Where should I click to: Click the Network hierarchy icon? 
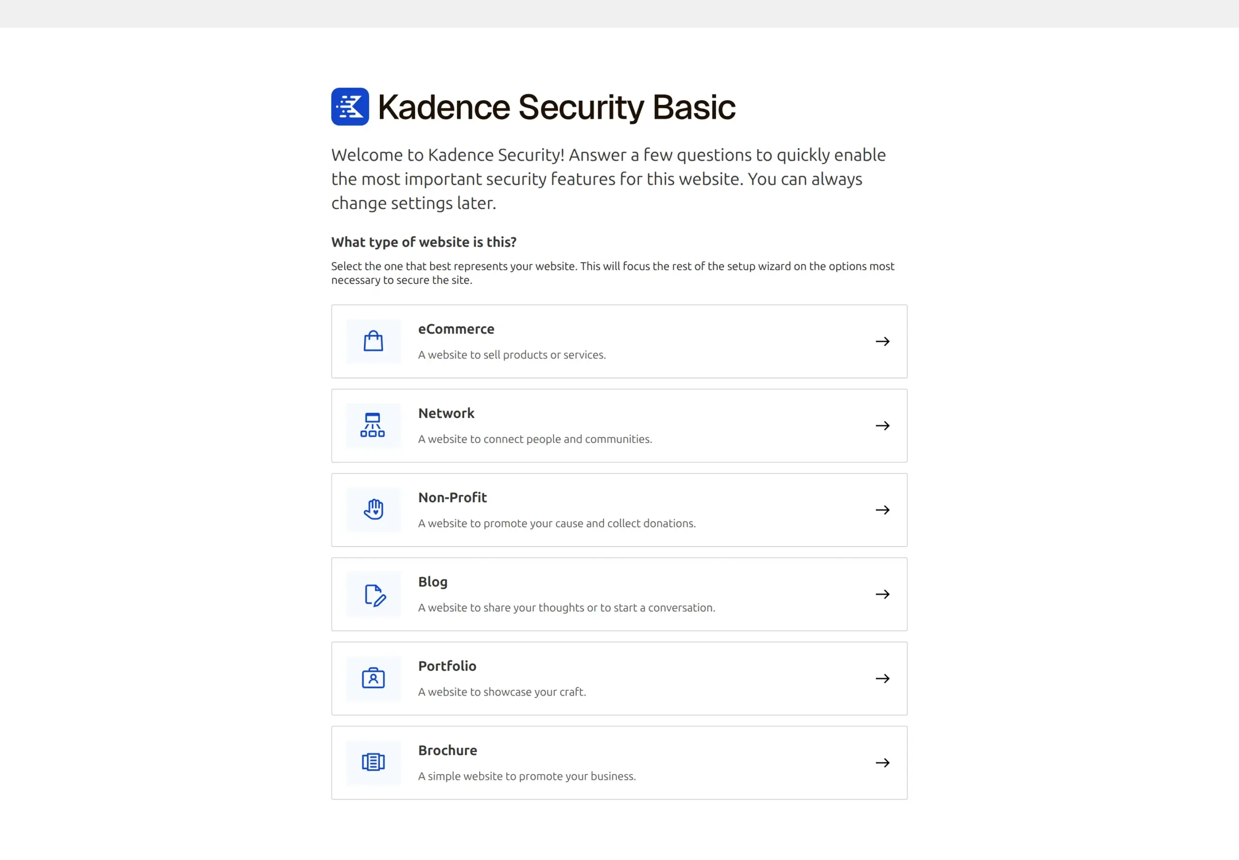pyautogui.click(x=373, y=425)
